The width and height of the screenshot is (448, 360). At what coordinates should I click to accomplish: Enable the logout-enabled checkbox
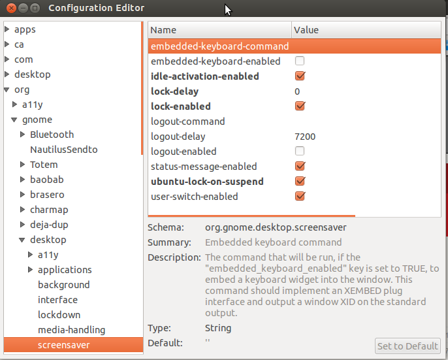coord(300,151)
